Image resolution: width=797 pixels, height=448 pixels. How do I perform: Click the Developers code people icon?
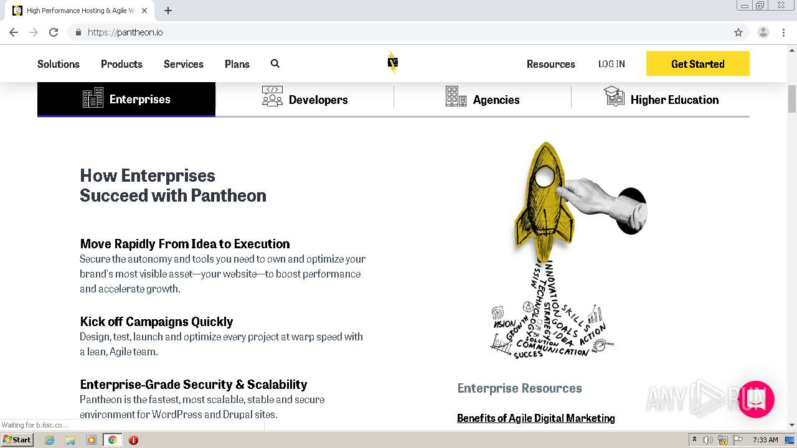click(272, 96)
